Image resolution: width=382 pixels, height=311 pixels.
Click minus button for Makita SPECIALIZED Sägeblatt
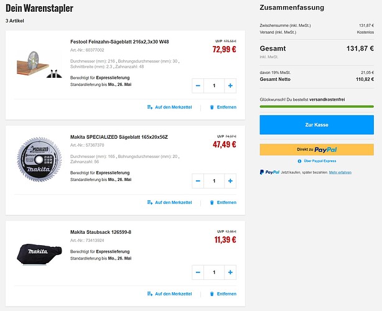pos(198,181)
